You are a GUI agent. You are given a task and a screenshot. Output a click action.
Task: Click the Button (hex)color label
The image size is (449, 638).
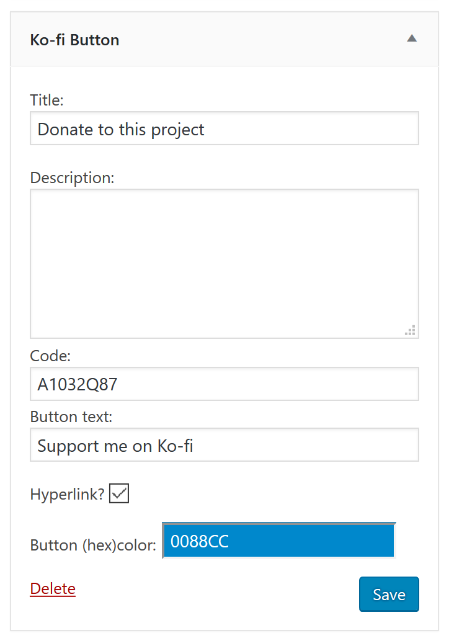[x=93, y=546]
